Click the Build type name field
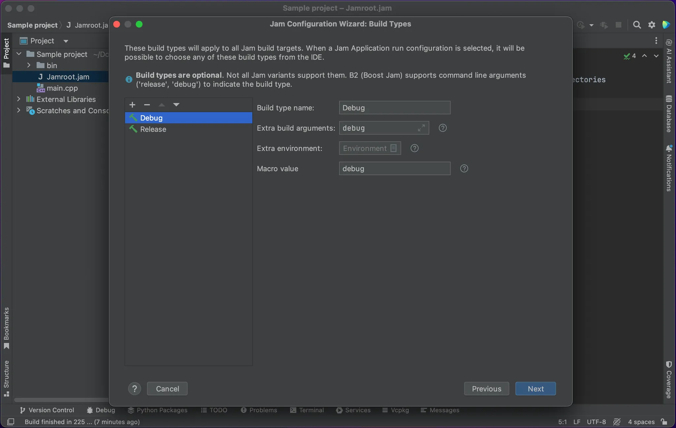This screenshot has height=428, width=676. pos(395,108)
